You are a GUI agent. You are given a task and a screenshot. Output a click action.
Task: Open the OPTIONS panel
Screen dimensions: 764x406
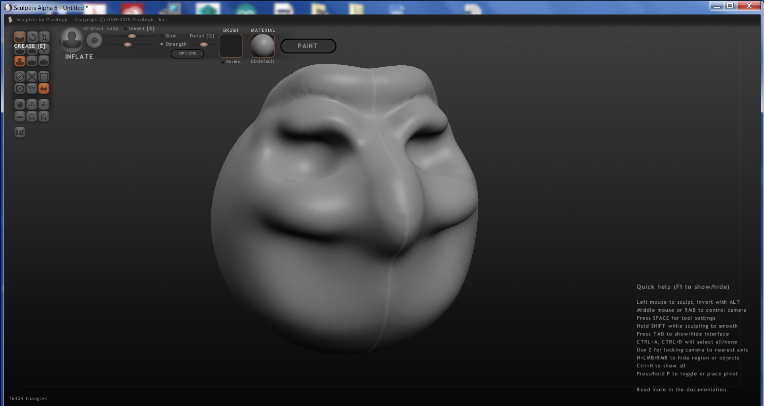click(x=188, y=53)
